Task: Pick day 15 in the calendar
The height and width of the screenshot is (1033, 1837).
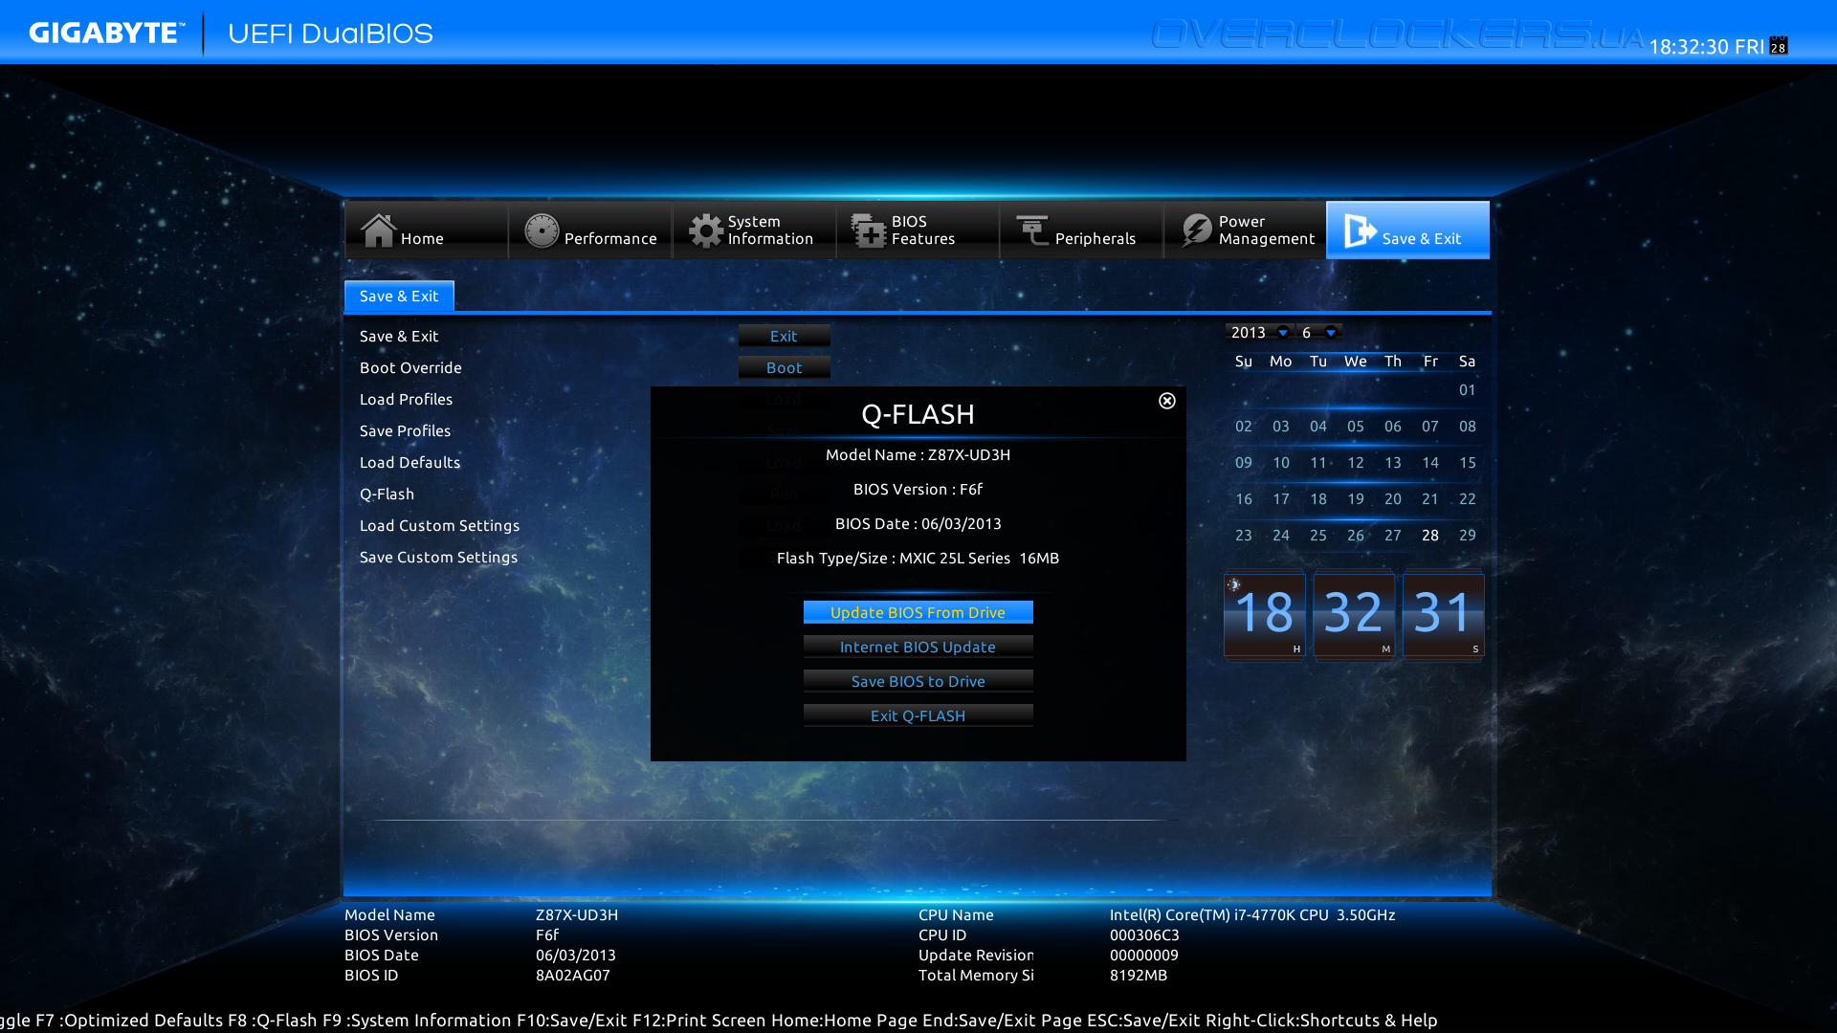Action: pos(1467,462)
